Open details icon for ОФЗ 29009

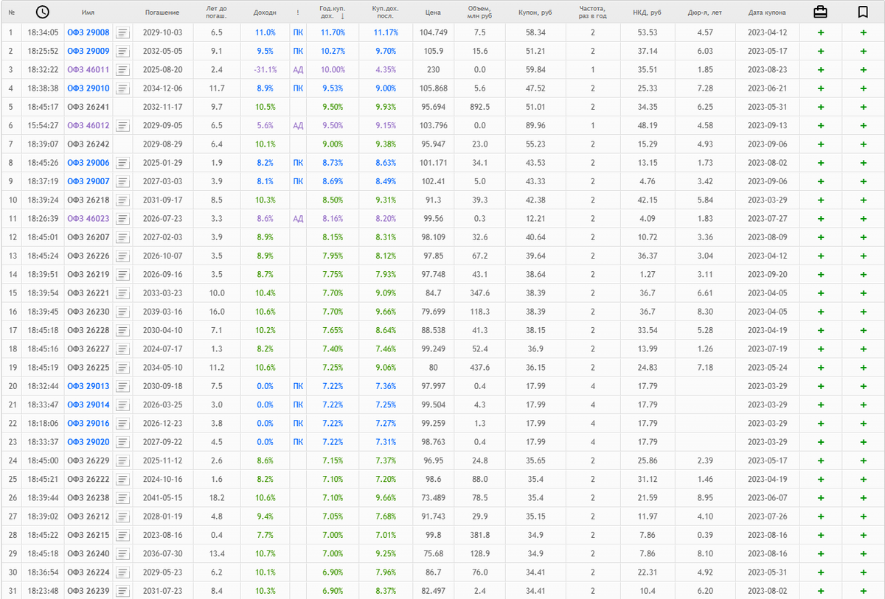[x=123, y=51]
